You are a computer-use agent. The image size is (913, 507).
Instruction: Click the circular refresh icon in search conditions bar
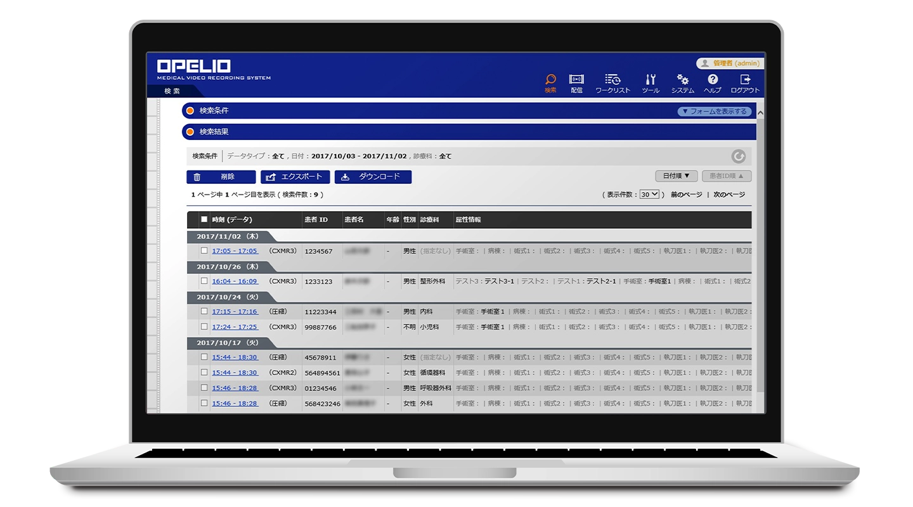pos(738,156)
